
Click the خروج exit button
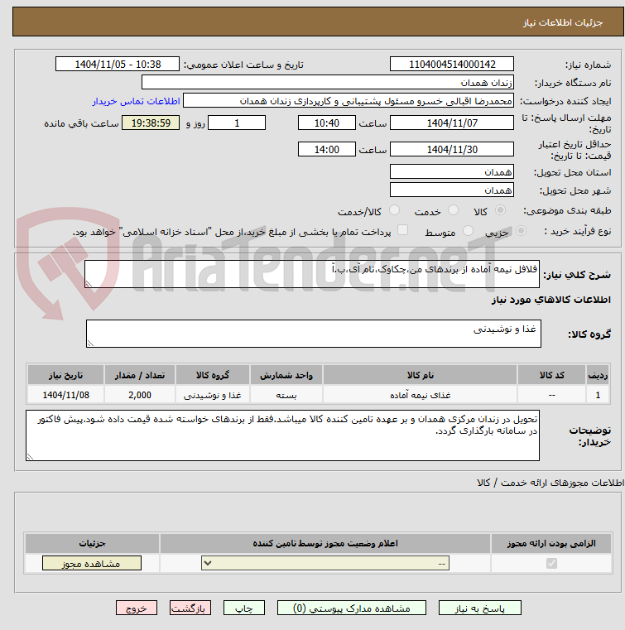coord(136,608)
